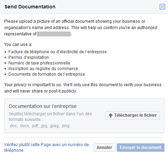
Task: Click the 'You can use a:' text
Action: point(18,45)
